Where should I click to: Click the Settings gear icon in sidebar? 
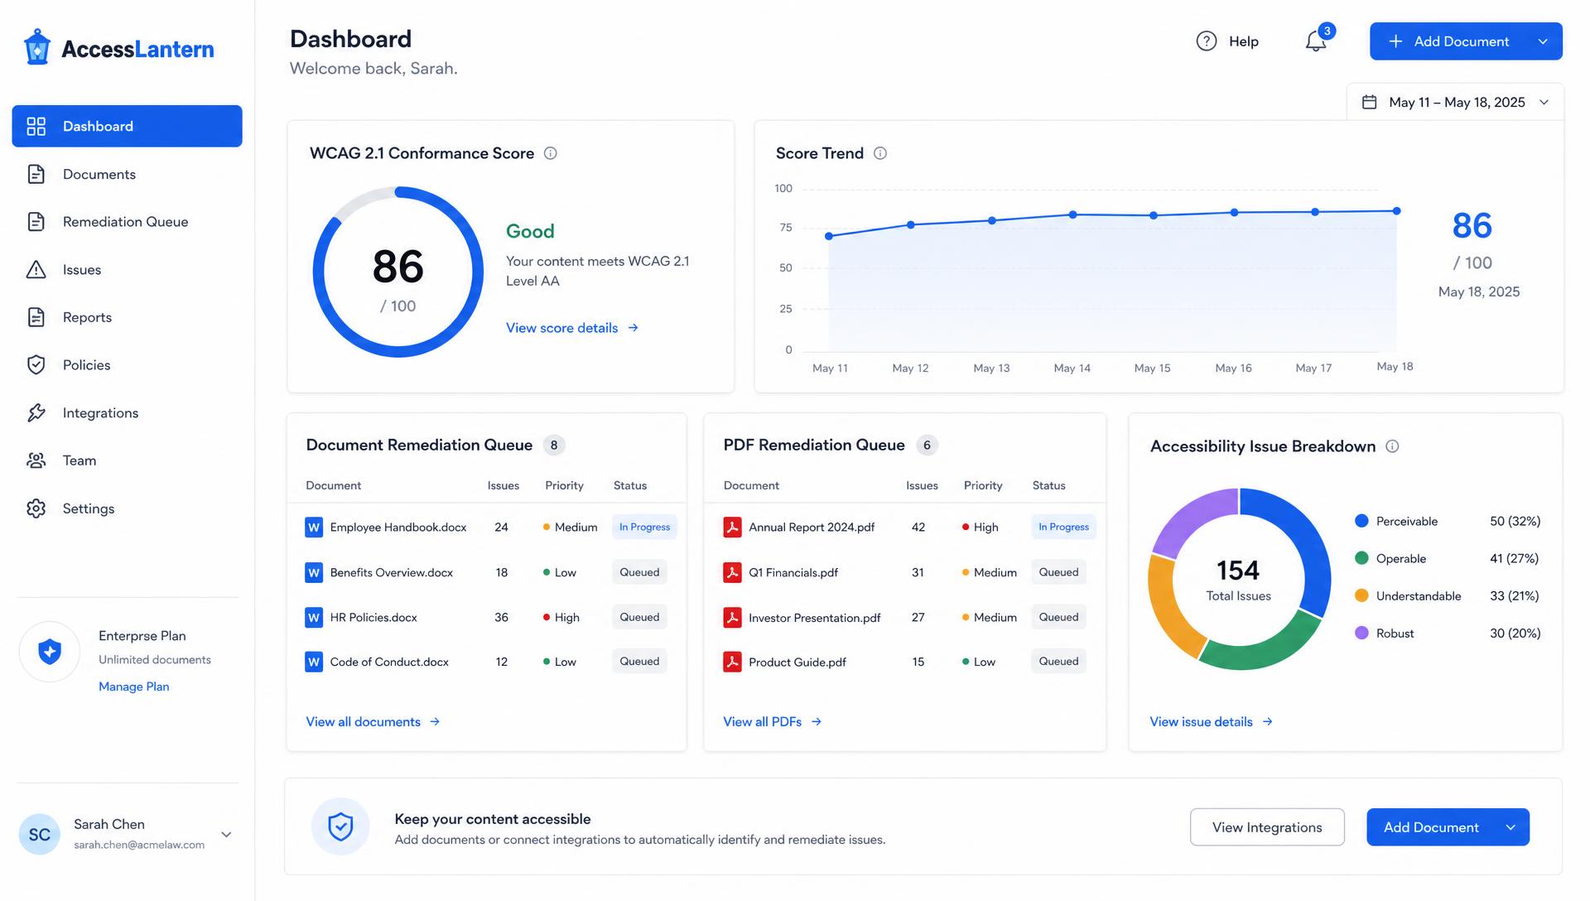[36, 508]
